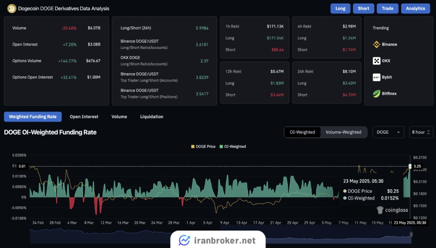Switch to the Open Interest tab
The image size is (436, 248).
[x=84, y=117]
